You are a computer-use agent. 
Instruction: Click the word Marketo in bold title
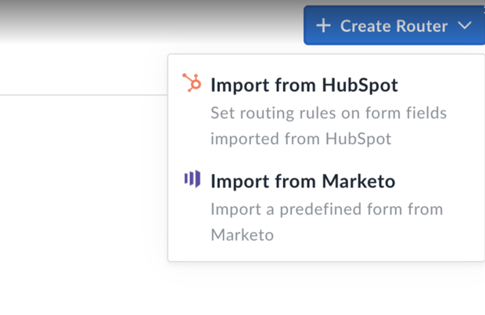[x=358, y=181]
